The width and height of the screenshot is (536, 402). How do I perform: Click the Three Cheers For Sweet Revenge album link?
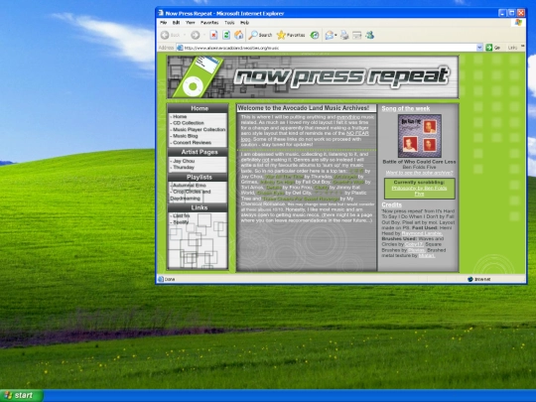click(301, 199)
